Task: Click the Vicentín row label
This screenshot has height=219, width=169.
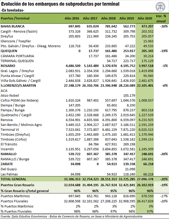Action: (8, 149)
